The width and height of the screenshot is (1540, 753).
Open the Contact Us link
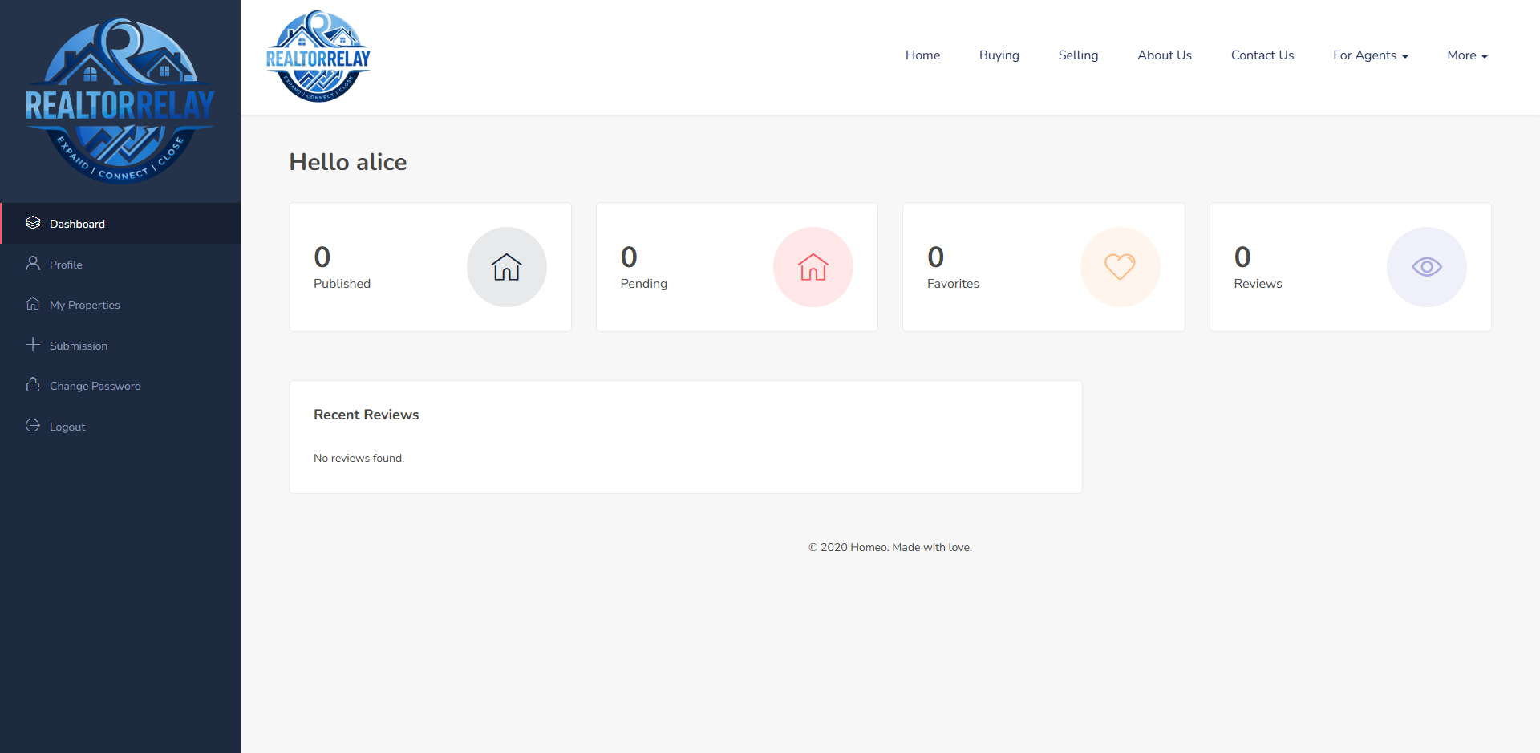click(x=1262, y=55)
